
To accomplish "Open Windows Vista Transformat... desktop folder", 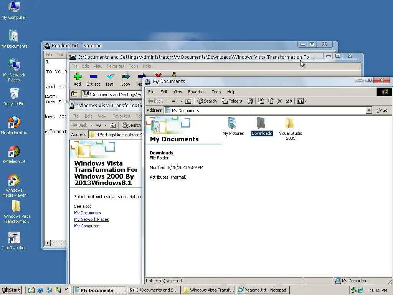I will tap(17, 212).
